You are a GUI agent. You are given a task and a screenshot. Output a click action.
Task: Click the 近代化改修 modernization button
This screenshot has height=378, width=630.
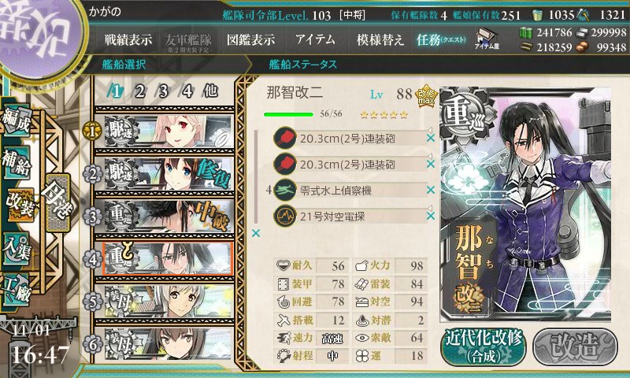(x=484, y=346)
